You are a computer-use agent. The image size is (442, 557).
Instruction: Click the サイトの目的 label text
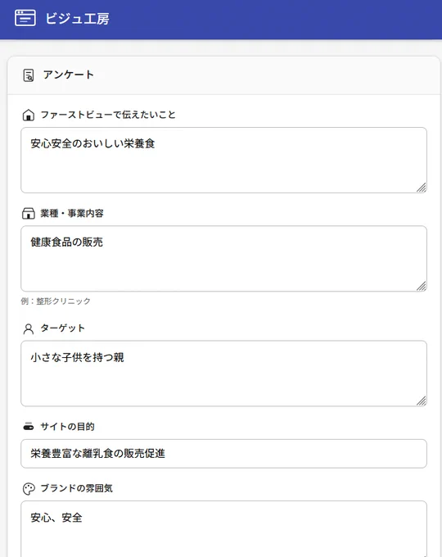(67, 426)
